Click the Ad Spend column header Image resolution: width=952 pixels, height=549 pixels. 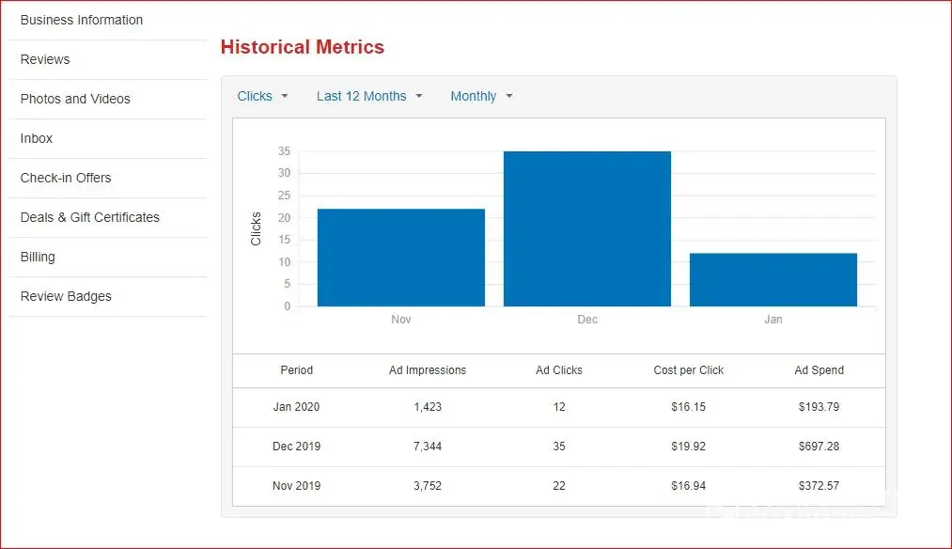click(819, 370)
